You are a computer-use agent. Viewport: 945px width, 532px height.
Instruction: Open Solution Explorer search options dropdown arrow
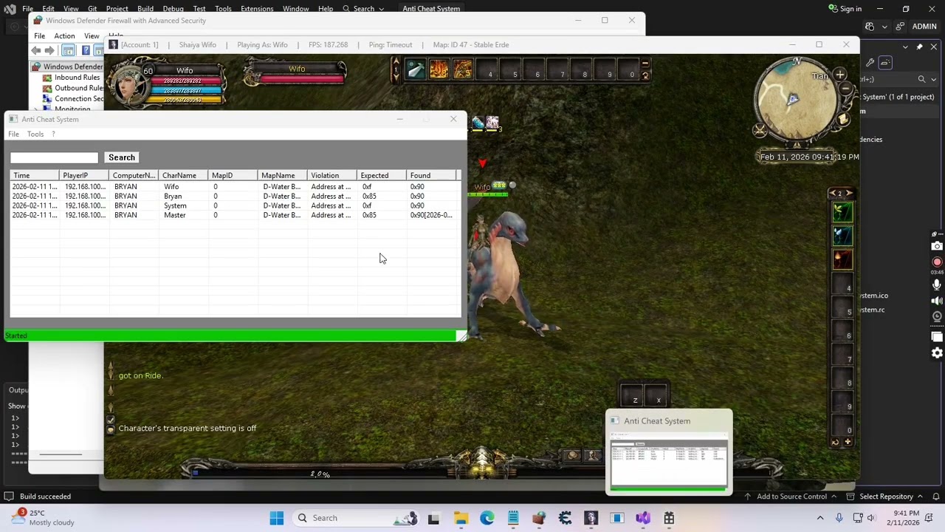934,79
